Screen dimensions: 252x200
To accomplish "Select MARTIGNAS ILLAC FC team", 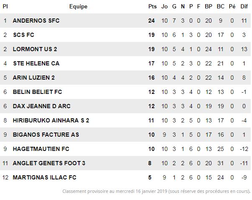I will tap(45, 177).
